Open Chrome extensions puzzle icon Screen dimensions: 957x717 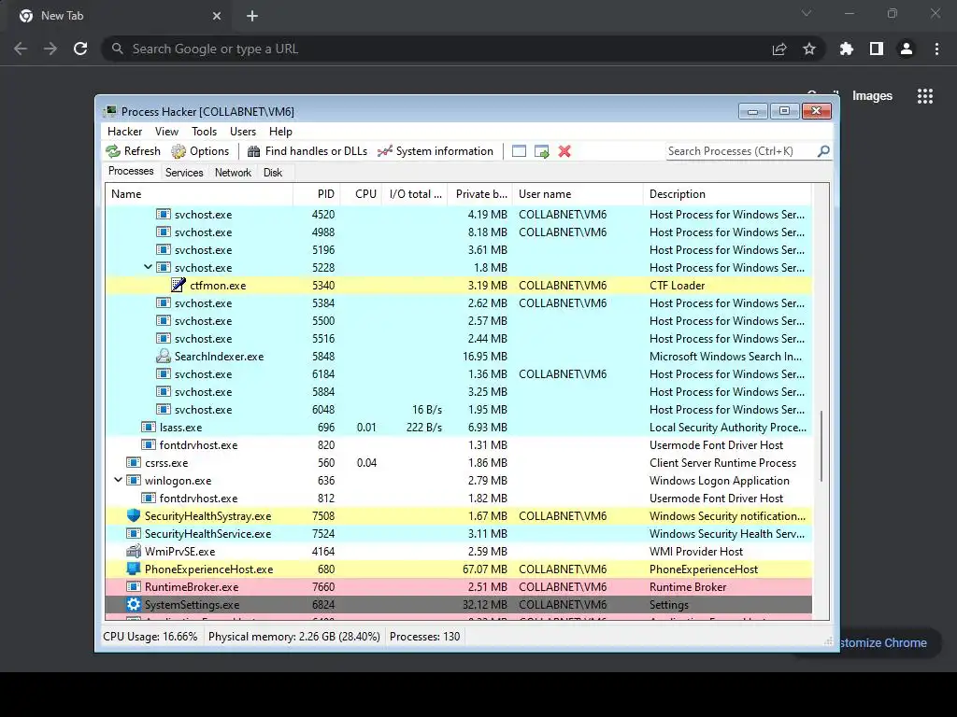(x=846, y=49)
